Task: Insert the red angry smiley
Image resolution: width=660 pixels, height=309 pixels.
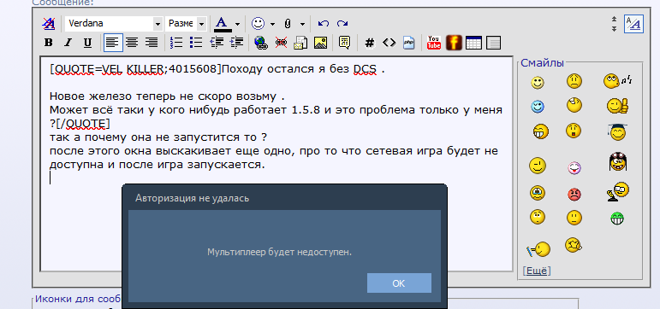Action: pyautogui.click(x=574, y=194)
